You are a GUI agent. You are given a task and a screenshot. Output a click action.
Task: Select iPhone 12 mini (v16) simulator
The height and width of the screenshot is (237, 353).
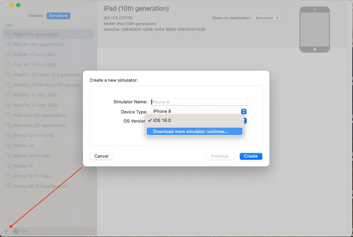(33, 136)
